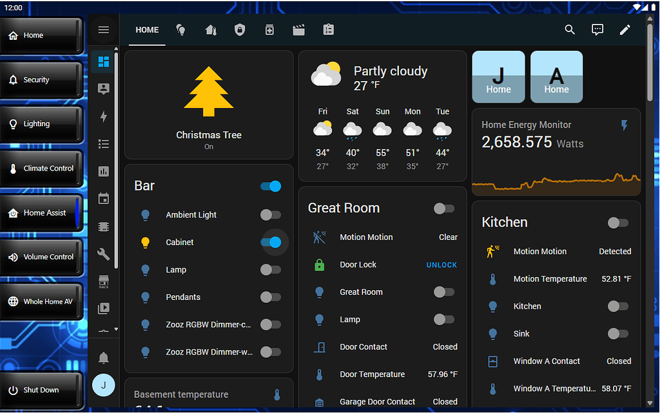Turn on the Lamp in Great Room card

443,319
